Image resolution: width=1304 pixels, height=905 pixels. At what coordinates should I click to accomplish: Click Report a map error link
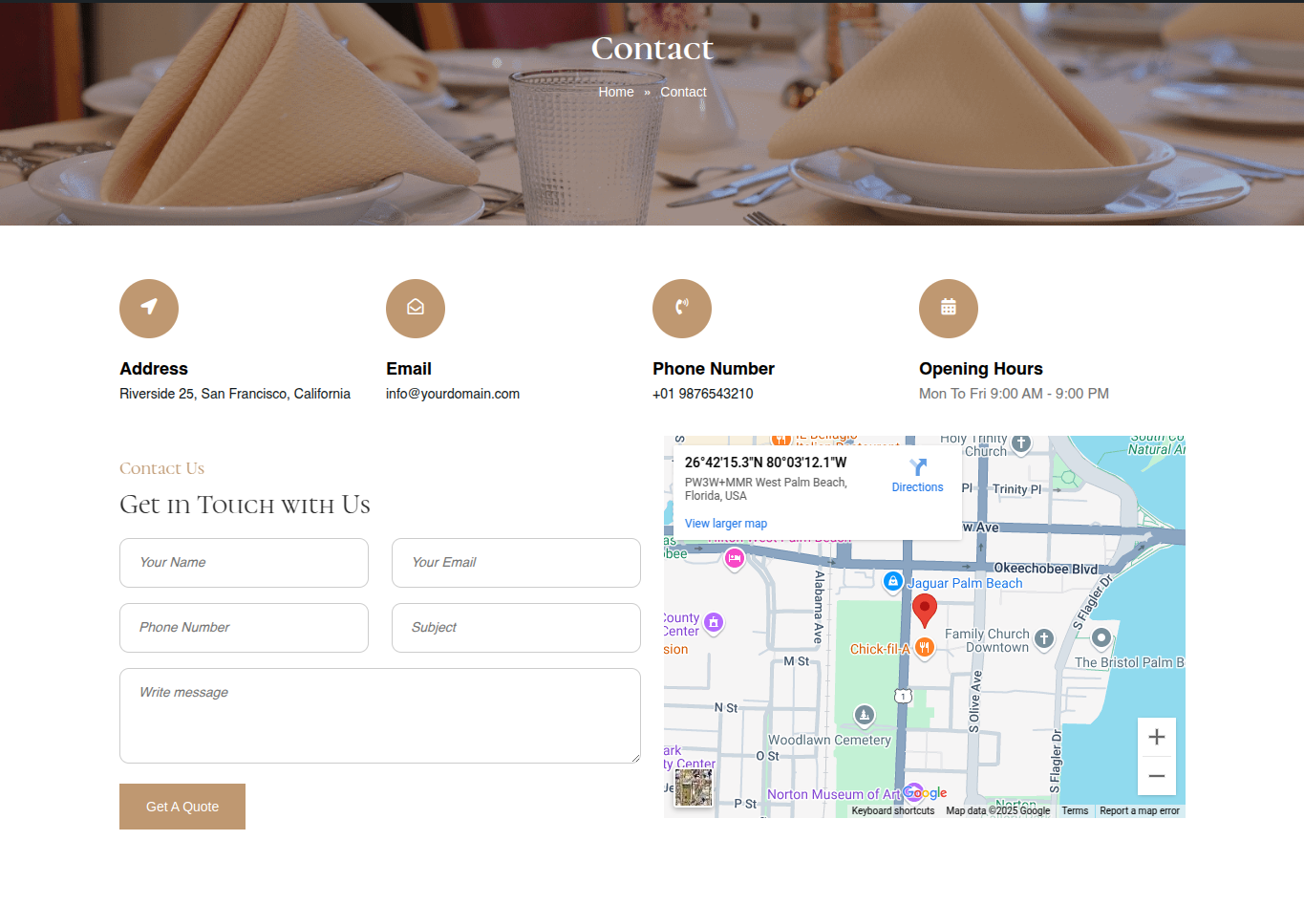click(x=1140, y=810)
